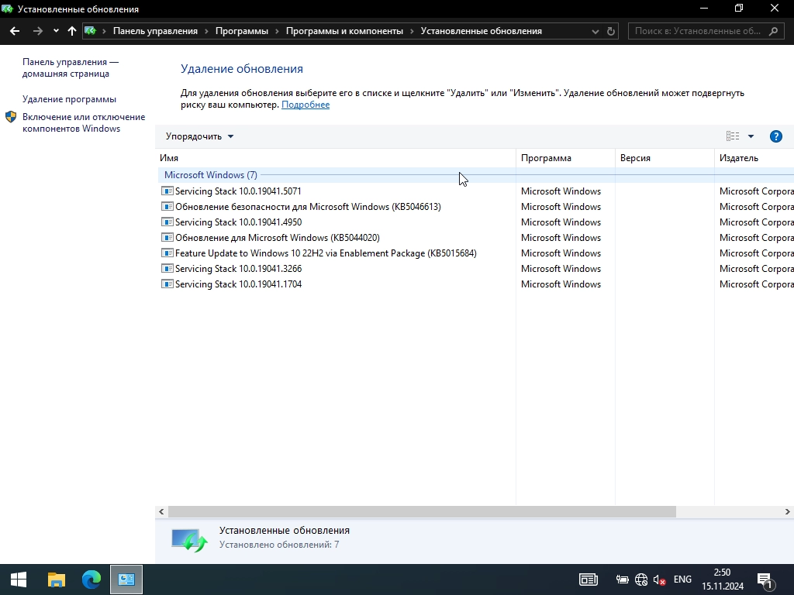Open News and interests taskbar icon
This screenshot has width=794, height=595.
click(x=589, y=580)
